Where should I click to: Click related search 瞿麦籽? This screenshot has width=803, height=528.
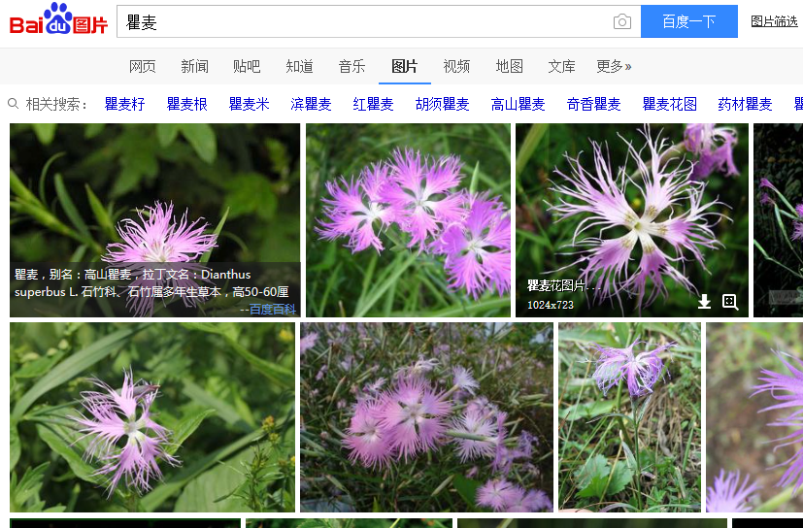pos(125,104)
